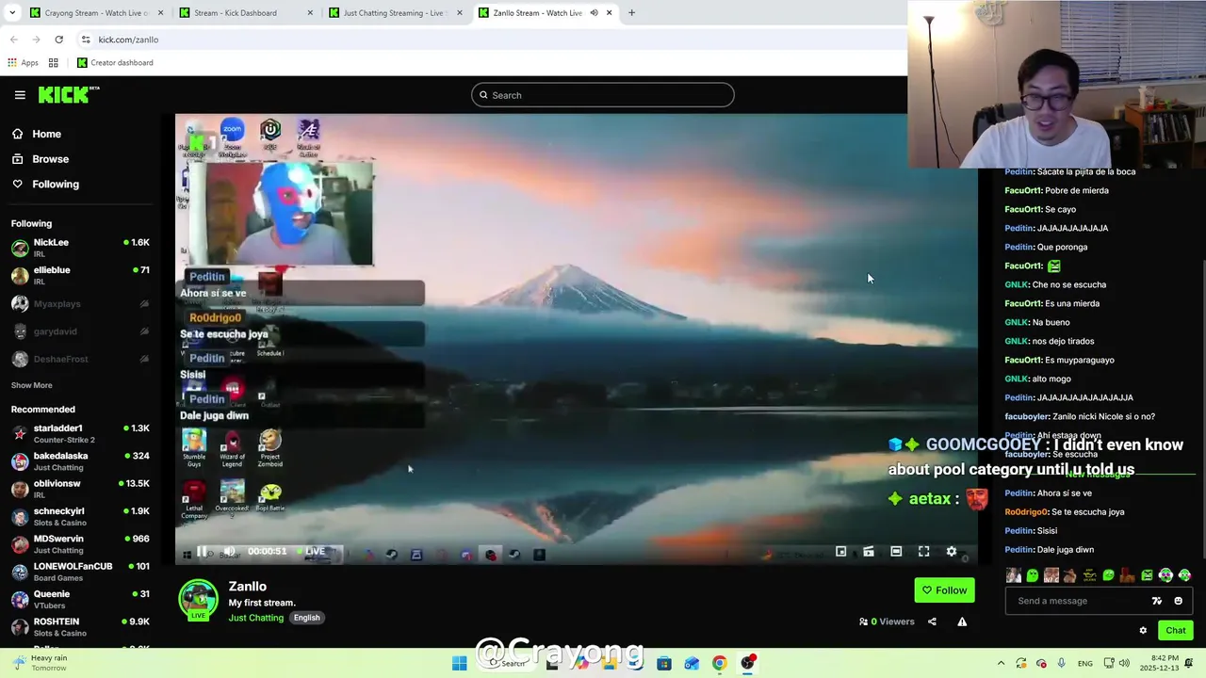1206x678 pixels.
Task: Open the cast/clip player icon
Action: (869, 552)
